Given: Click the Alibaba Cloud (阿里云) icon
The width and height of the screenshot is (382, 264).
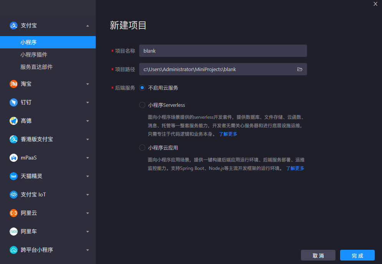Looking at the screenshot, I should pyautogui.click(x=14, y=213).
